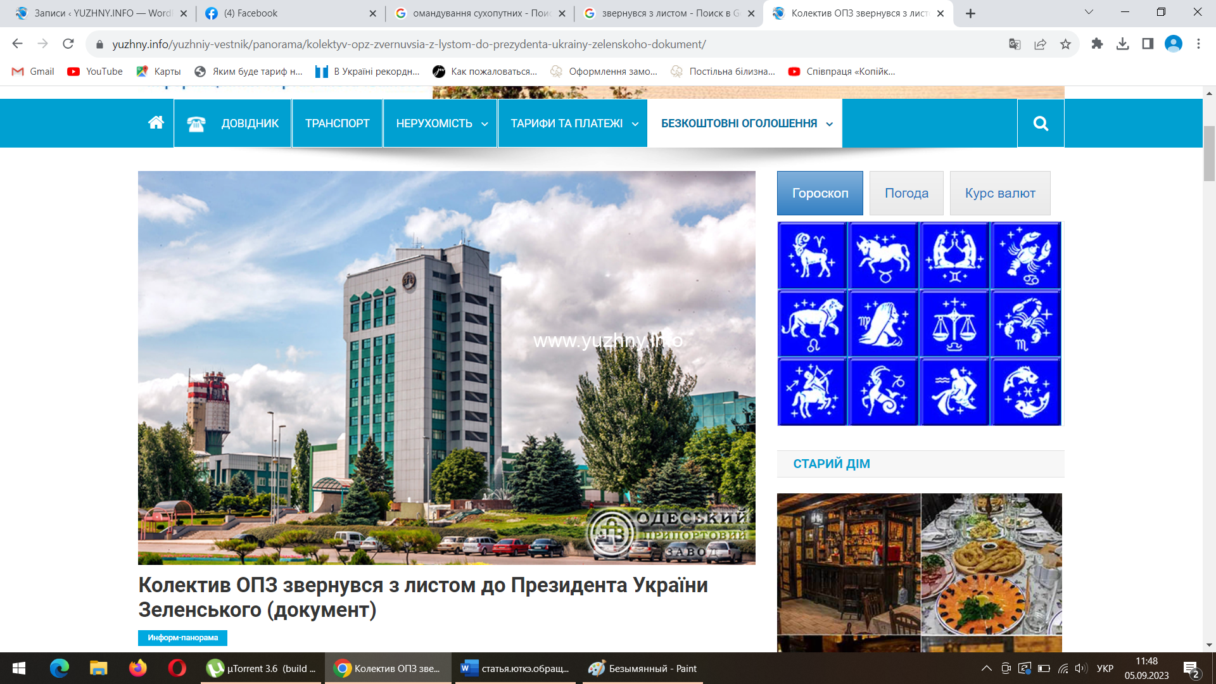Go to the site home icon
The image size is (1216, 684).
click(x=156, y=123)
